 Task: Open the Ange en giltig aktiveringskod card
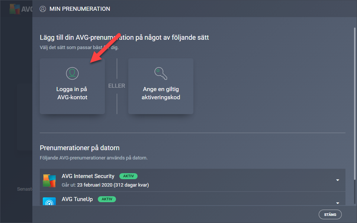161,86
